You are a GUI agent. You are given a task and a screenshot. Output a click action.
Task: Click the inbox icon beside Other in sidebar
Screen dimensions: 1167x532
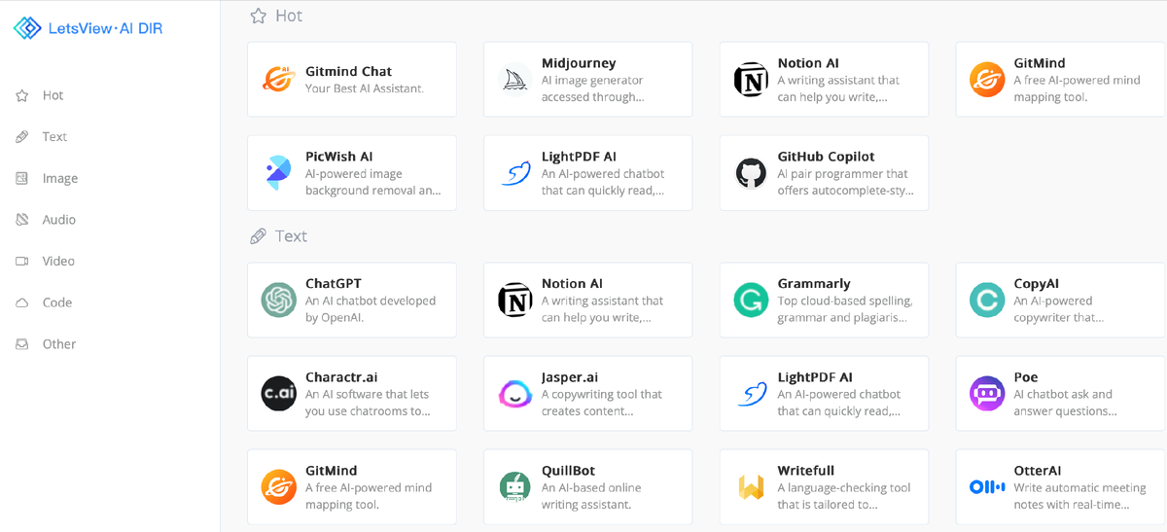21,343
